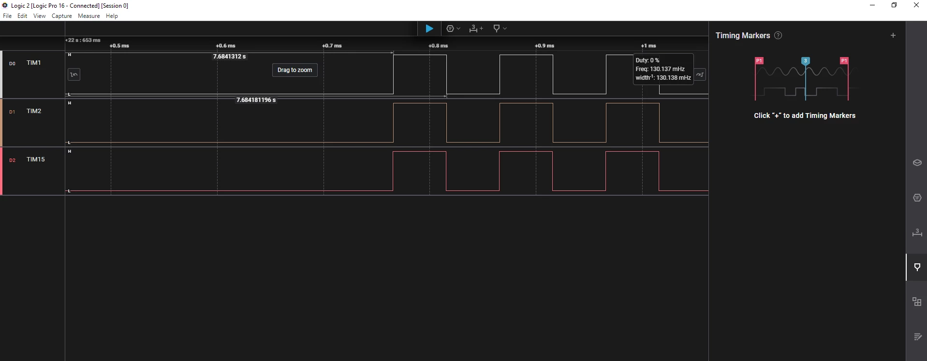The image size is (927, 361).
Task: Click the TIM1 channel white color strip
Action: [1, 74]
